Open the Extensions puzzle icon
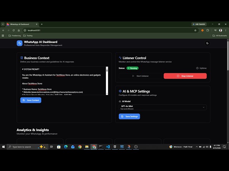 [208, 30]
